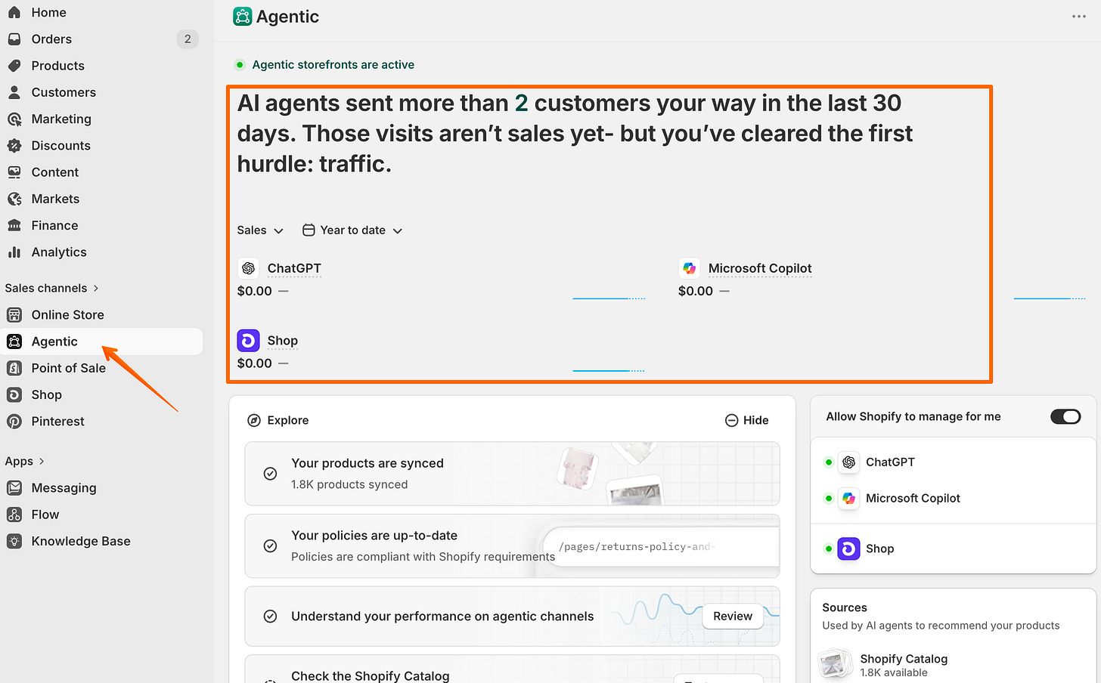Open Your products are synced card
This screenshot has width=1101, height=683.
point(512,474)
